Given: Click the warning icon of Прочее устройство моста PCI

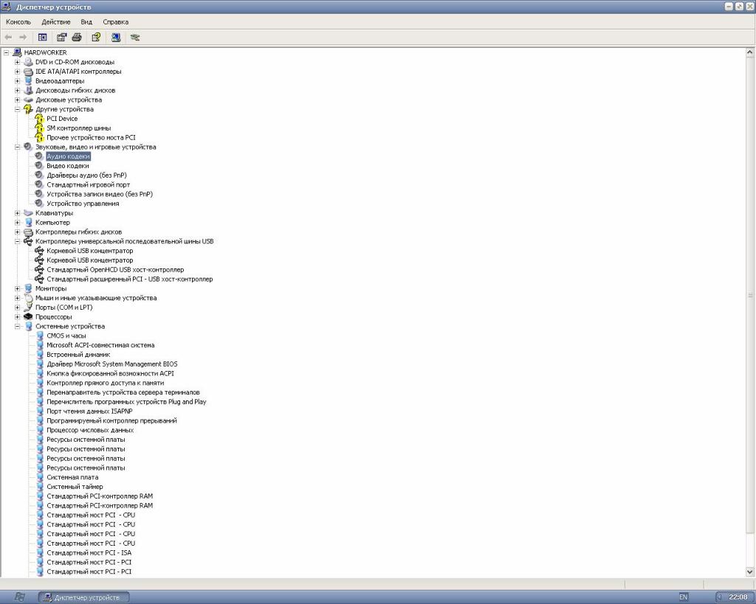Looking at the screenshot, I should pos(40,137).
